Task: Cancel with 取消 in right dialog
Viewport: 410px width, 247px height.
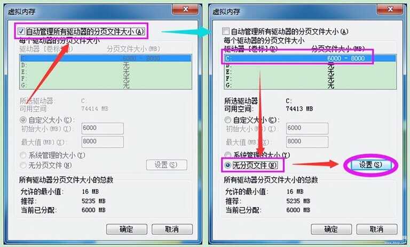Action: (x=377, y=229)
